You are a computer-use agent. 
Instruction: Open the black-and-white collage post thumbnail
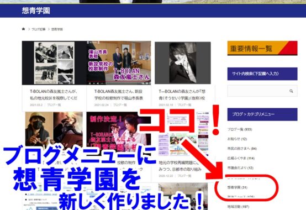coord(54,63)
